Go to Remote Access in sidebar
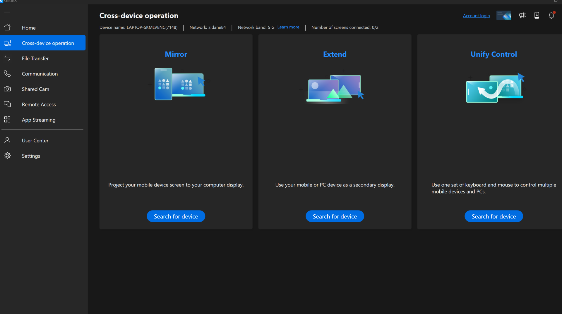 coord(39,104)
